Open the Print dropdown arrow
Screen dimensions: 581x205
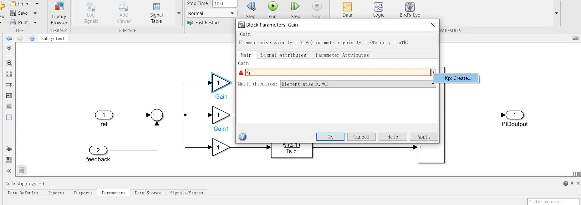(x=35, y=22)
